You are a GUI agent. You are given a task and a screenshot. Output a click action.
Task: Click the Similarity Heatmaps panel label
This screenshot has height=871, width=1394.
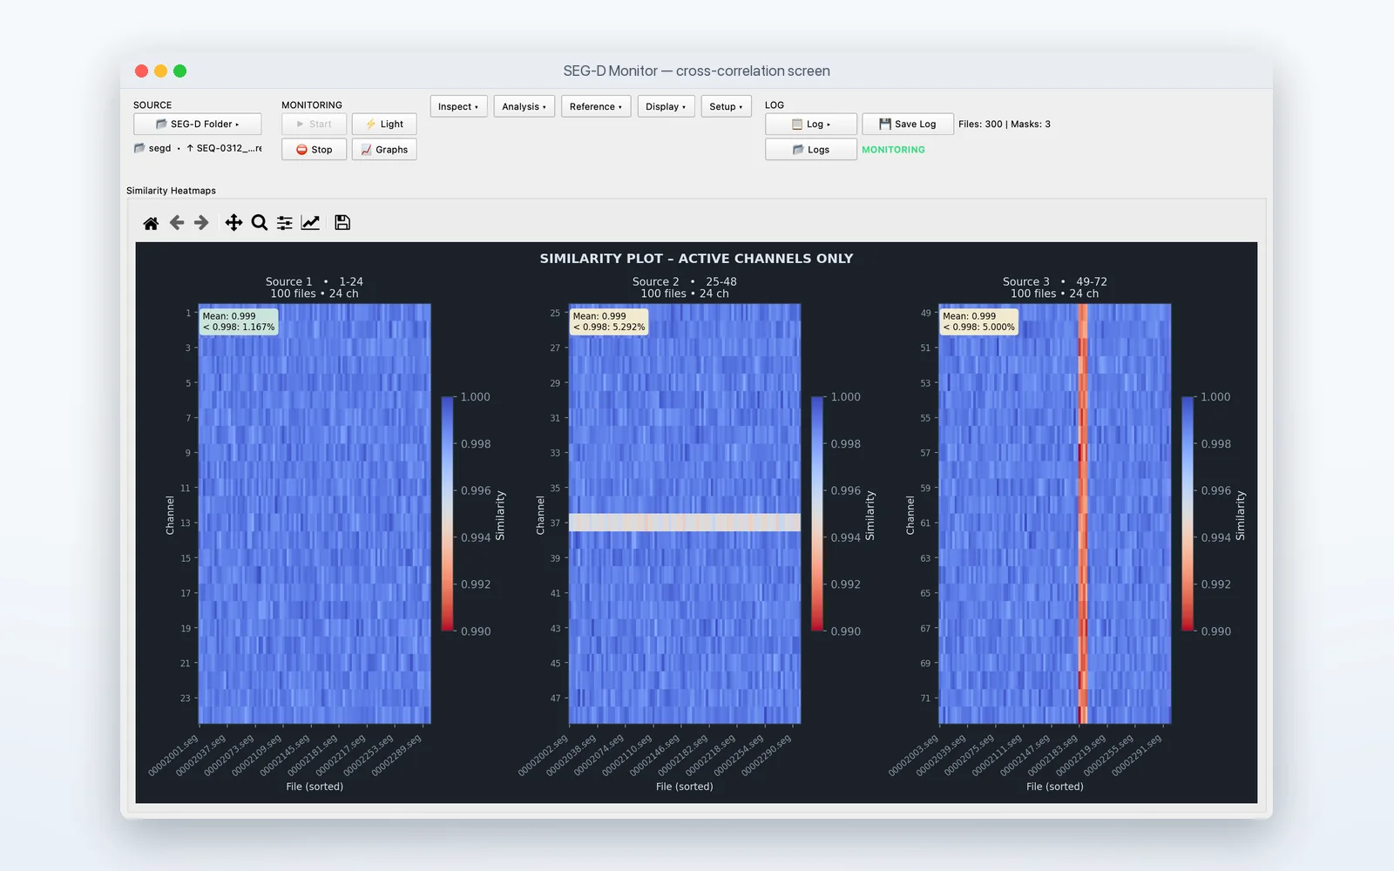(x=171, y=191)
